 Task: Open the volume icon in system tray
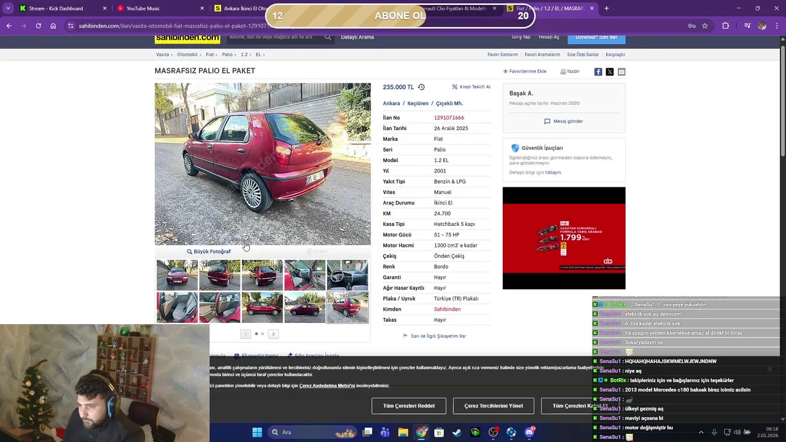pyautogui.click(x=737, y=432)
